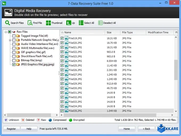Select the File031.JPG row name
Image resolution: width=181 pixels, height=136 pixels.
(75, 93)
